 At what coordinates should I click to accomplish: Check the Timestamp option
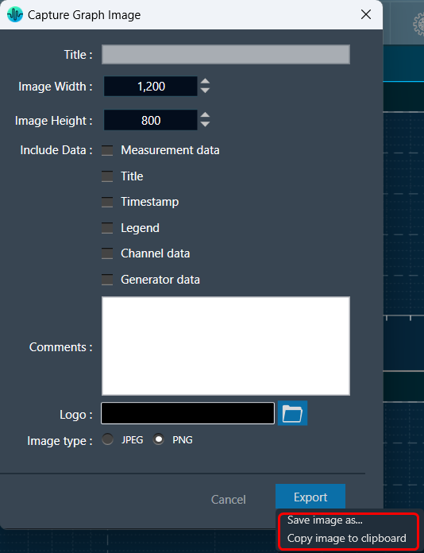pos(107,202)
